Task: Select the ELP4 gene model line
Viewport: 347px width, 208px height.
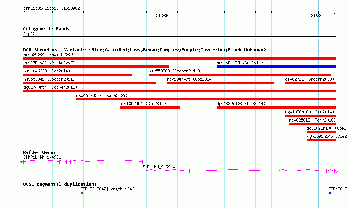Action: point(240,171)
